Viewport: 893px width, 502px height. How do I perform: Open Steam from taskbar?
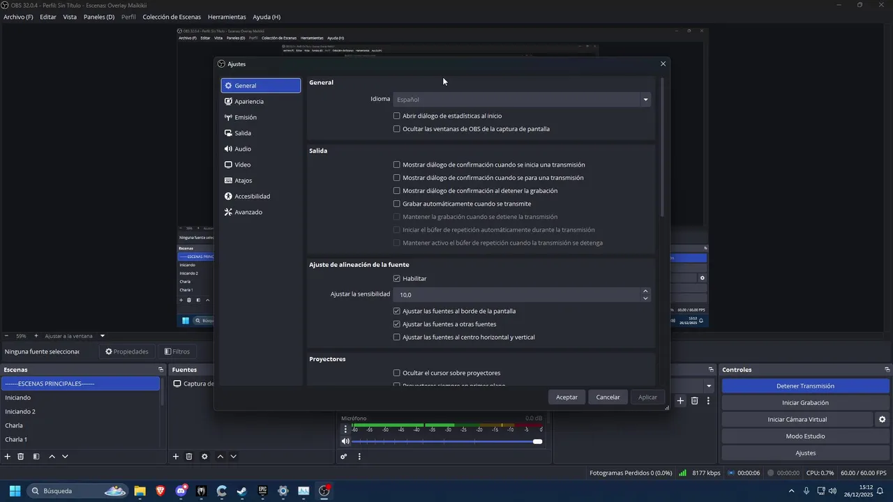(241, 491)
